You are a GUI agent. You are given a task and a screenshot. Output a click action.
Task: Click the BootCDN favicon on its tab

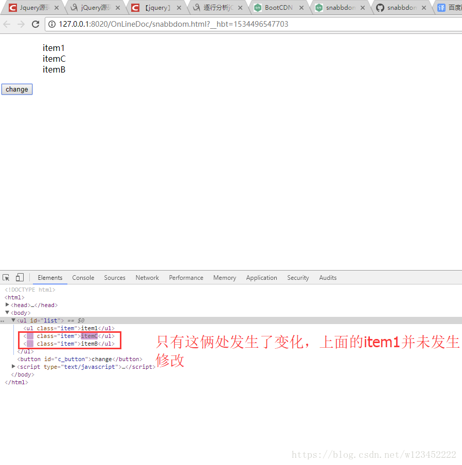pos(257,8)
